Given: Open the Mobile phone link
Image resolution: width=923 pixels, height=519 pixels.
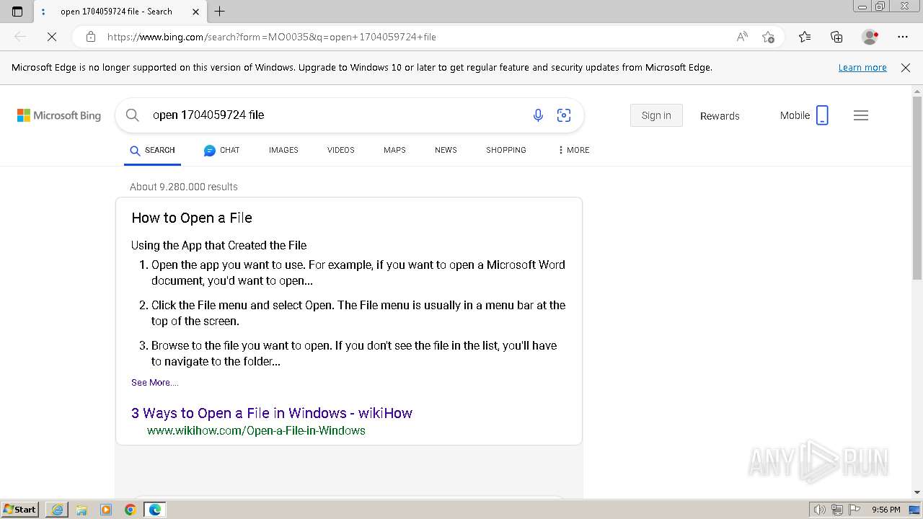Looking at the screenshot, I should click(x=804, y=115).
